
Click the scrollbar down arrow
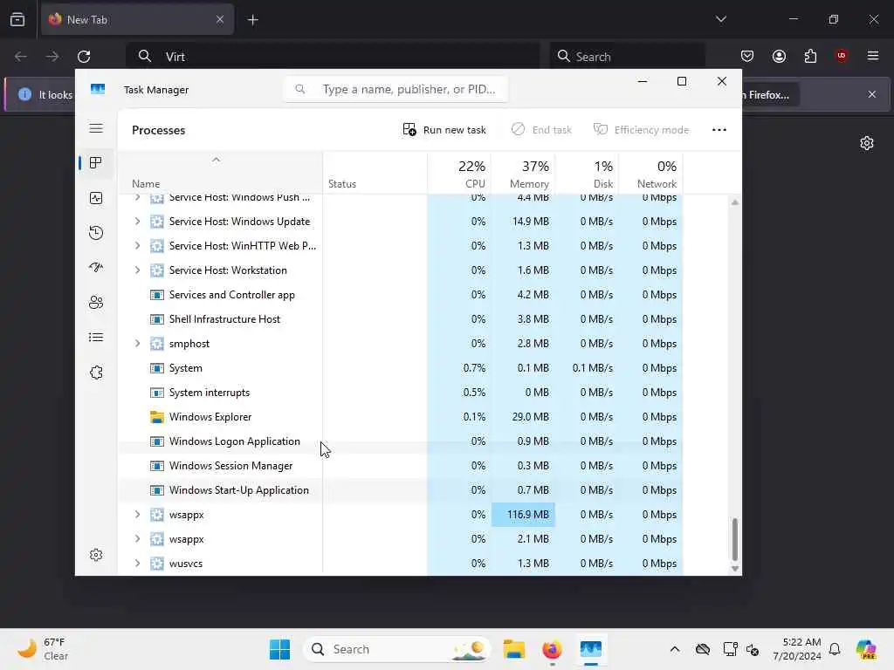[x=734, y=569]
